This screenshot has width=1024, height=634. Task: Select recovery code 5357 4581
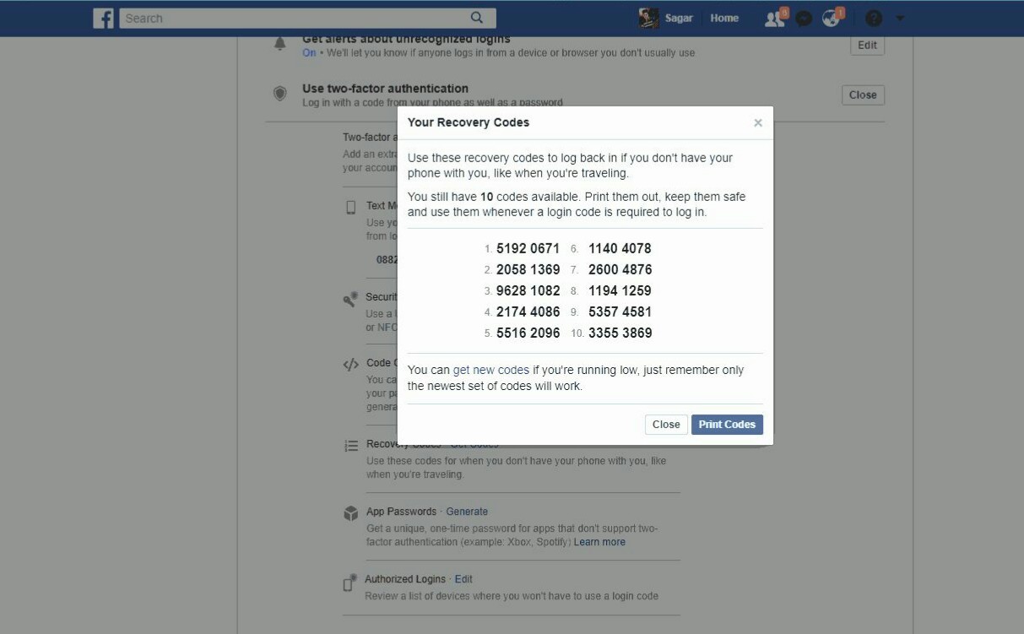[x=620, y=312]
